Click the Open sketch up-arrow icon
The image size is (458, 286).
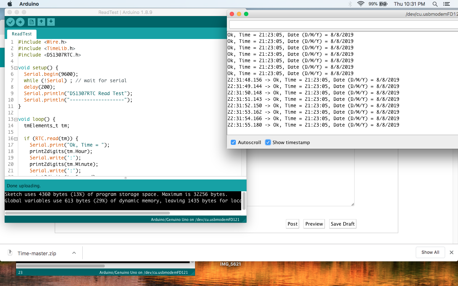pyautogui.click(x=41, y=22)
